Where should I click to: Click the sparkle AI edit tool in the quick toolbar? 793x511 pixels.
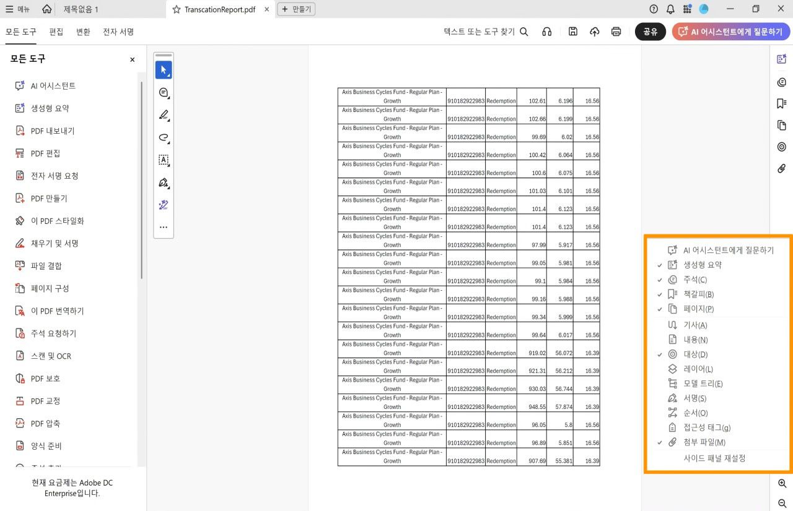(164, 205)
